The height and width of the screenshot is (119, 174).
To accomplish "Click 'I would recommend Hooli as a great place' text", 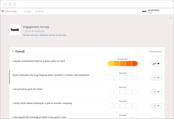I will (x=39, y=61).
